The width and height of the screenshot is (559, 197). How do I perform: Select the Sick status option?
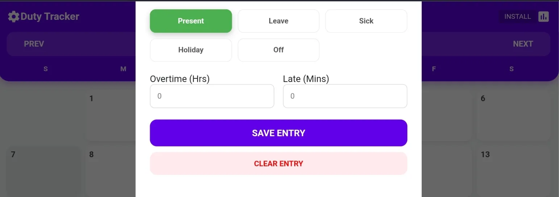(x=366, y=21)
